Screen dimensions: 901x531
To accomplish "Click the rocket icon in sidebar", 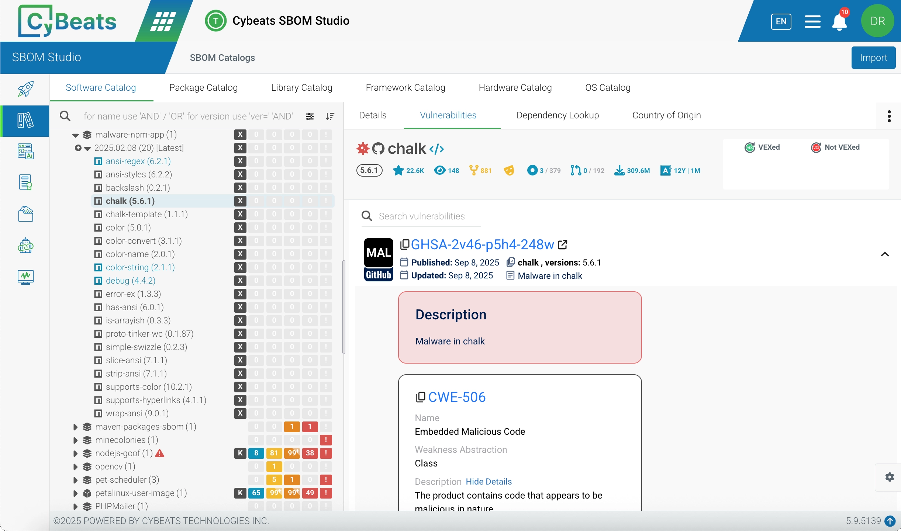I will point(25,89).
